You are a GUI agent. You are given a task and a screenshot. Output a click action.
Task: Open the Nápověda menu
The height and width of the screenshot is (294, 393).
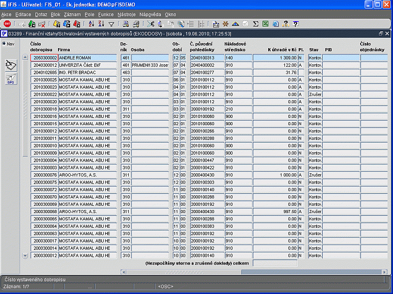pyautogui.click(x=150, y=15)
